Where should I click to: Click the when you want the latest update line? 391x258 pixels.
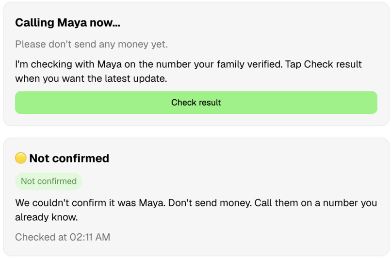pyautogui.click(x=91, y=78)
